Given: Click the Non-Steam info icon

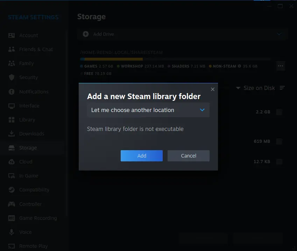Looking at the screenshot, I should 239,66.
